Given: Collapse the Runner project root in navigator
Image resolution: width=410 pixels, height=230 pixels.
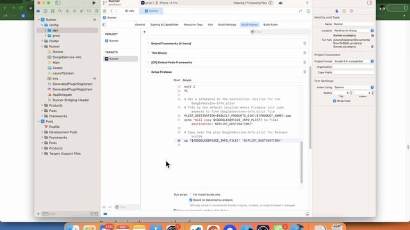Looking at the screenshot, I should pos(38,20).
